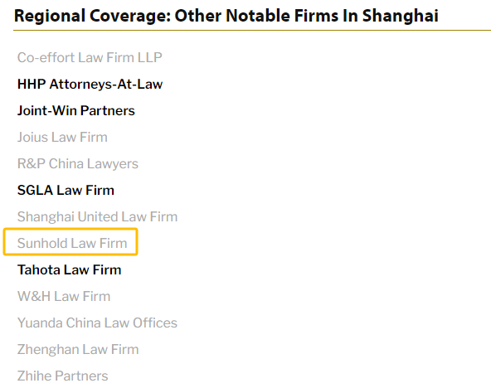Open Tahota Law Firm page
This screenshot has width=491, height=388.
[x=69, y=269]
